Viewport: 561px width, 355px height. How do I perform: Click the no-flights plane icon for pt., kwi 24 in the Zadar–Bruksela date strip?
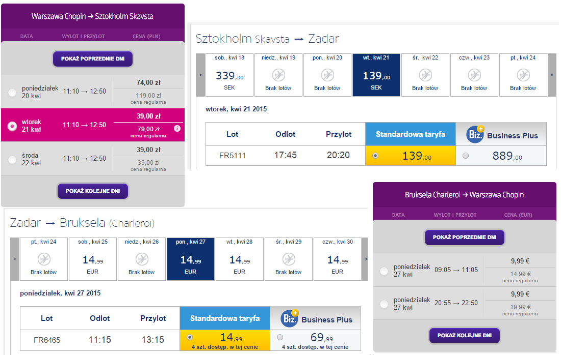click(44, 259)
